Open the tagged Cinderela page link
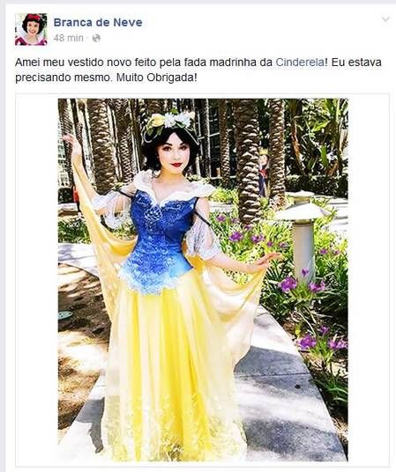 pos(300,63)
